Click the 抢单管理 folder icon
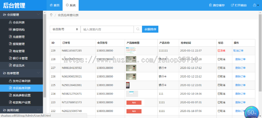 [x=4, y=73]
